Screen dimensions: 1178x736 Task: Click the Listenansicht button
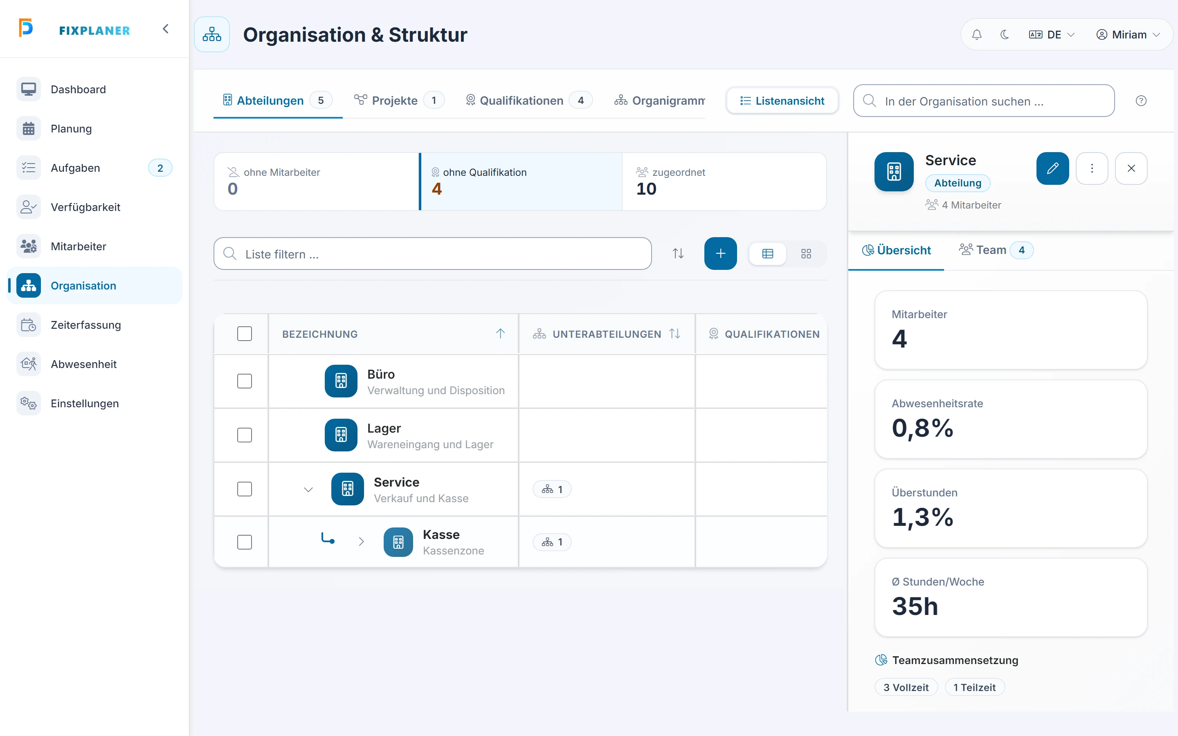(782, 101)
